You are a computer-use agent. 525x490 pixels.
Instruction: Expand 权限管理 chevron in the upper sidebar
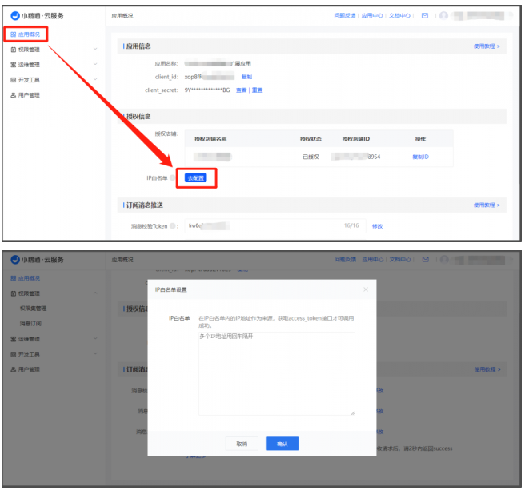(x=95, y=50)
